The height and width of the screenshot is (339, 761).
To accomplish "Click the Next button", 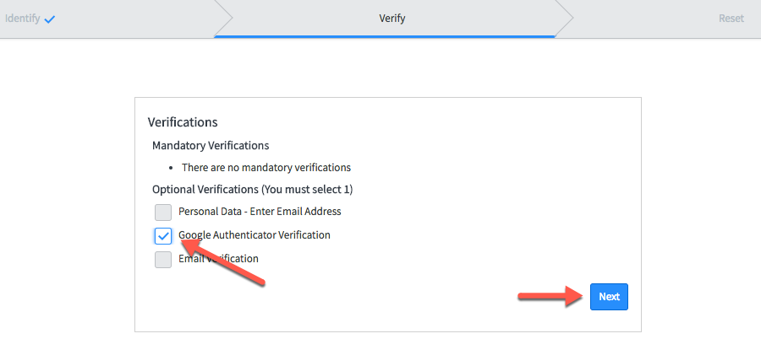I will click(609, 297).
